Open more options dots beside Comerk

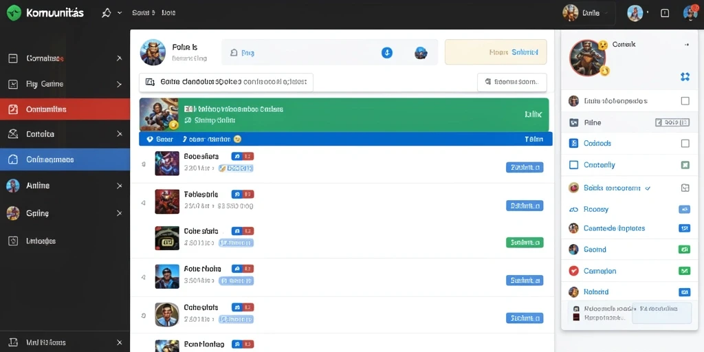(x=686, y=45)
